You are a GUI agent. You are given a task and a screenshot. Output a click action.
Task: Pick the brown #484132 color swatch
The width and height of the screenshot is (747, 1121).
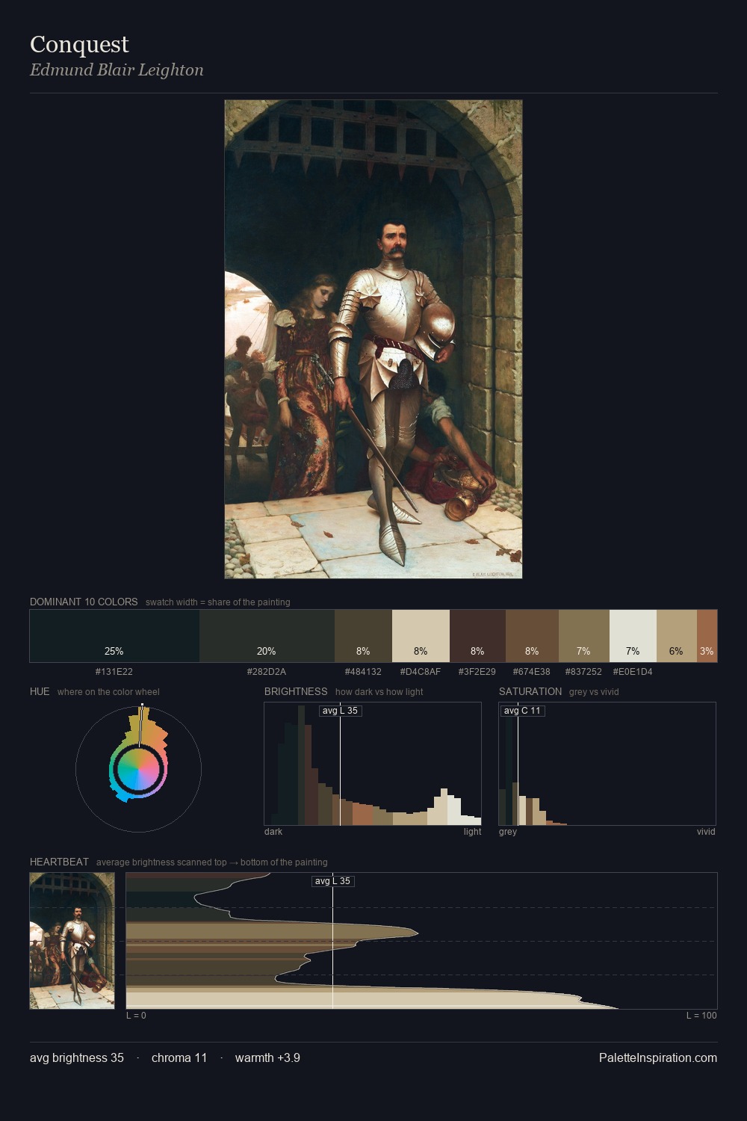363,636
